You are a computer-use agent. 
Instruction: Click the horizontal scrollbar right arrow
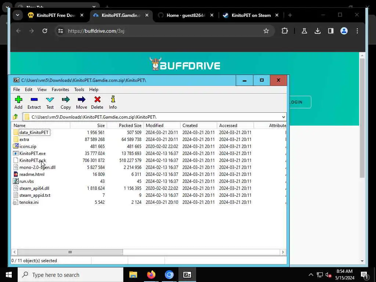[x=283, y=252]
